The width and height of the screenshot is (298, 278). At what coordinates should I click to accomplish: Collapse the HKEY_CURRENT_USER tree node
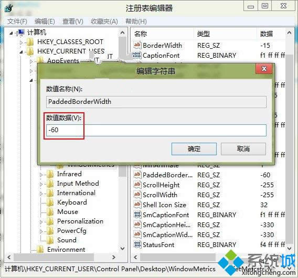[x=21, y=52]
